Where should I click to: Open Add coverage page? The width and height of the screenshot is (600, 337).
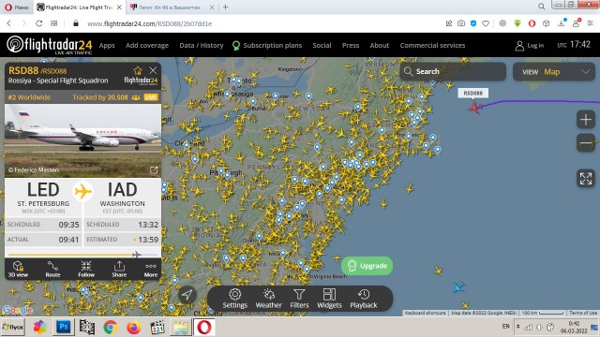(147, 46)
